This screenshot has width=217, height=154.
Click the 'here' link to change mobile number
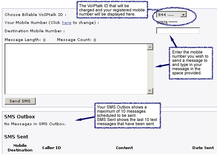pos(67,22)
